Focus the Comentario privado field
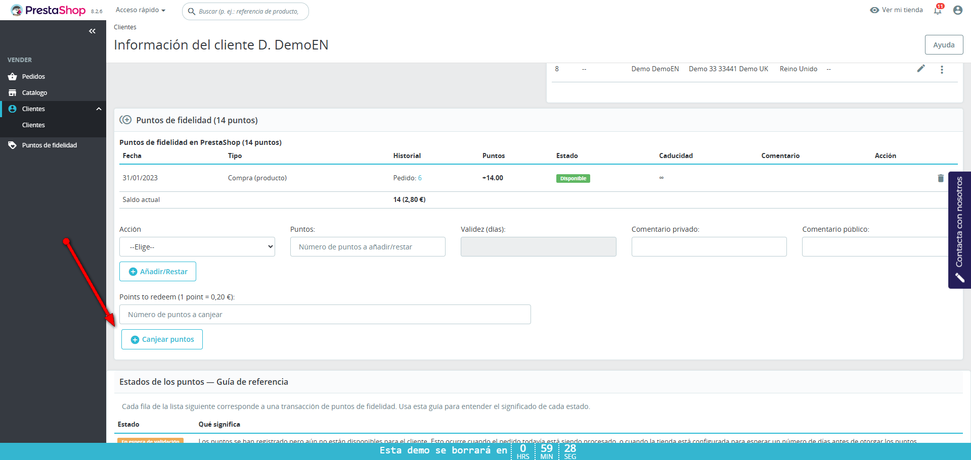 click(x=709, y=247)
